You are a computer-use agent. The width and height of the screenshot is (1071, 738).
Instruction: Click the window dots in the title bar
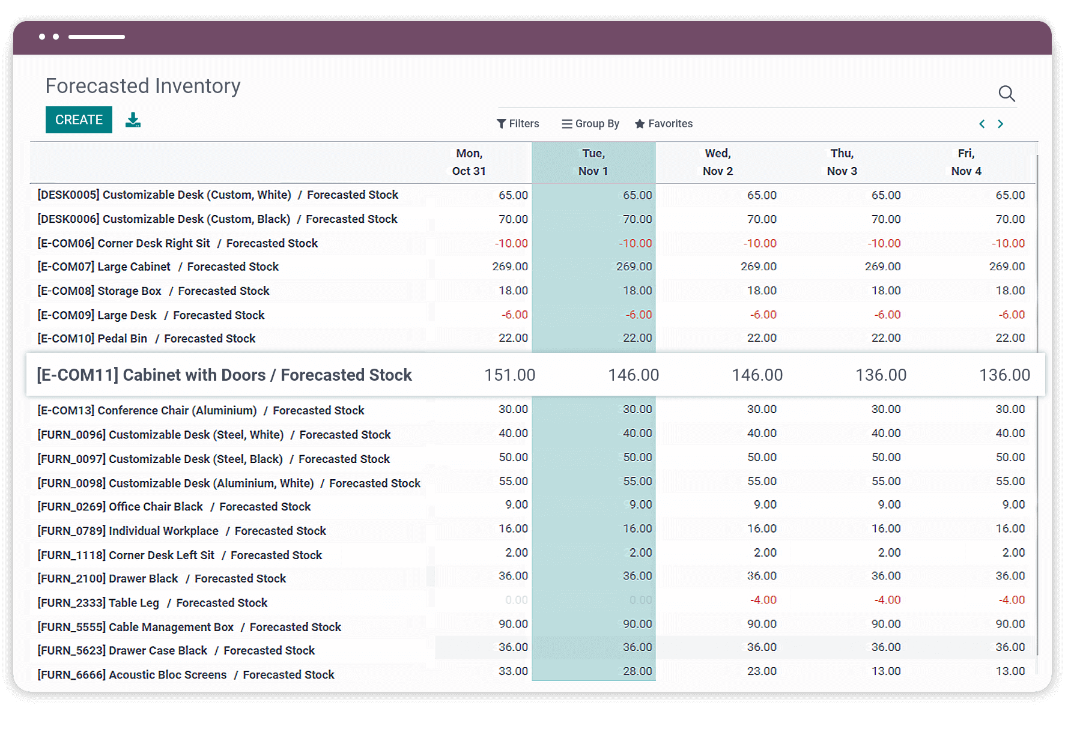48,37
